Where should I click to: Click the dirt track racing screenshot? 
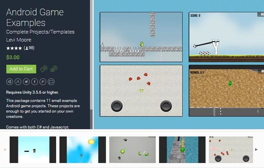point(226,91)
